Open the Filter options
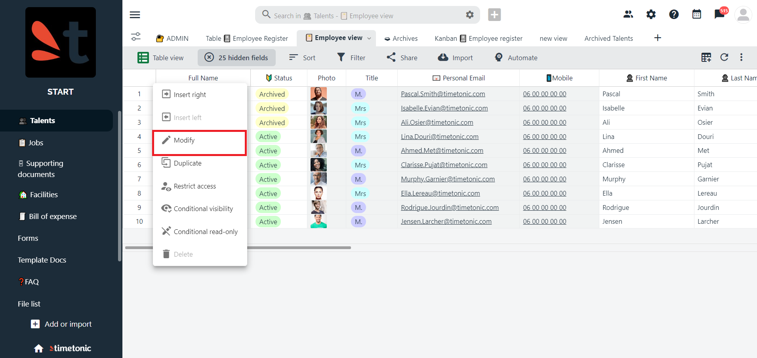Image resolution: width=757 pixels, height=358 pixels. coord(351,58)
